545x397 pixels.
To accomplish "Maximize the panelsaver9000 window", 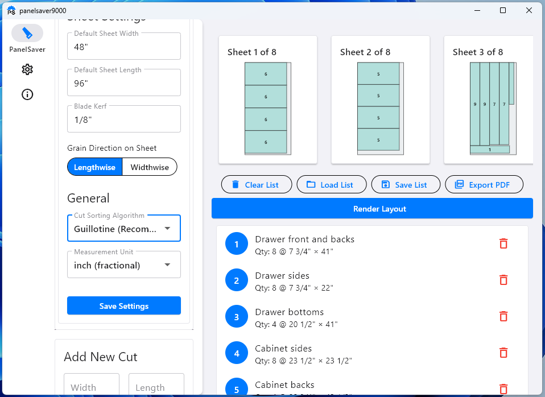I will pyautogui.click(x=502, y=10).
